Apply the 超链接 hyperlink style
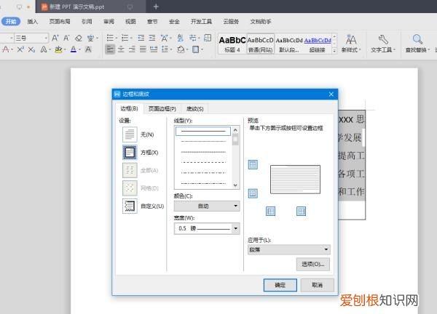This screenshot has width=437, height=314. [x=318, y=44]
